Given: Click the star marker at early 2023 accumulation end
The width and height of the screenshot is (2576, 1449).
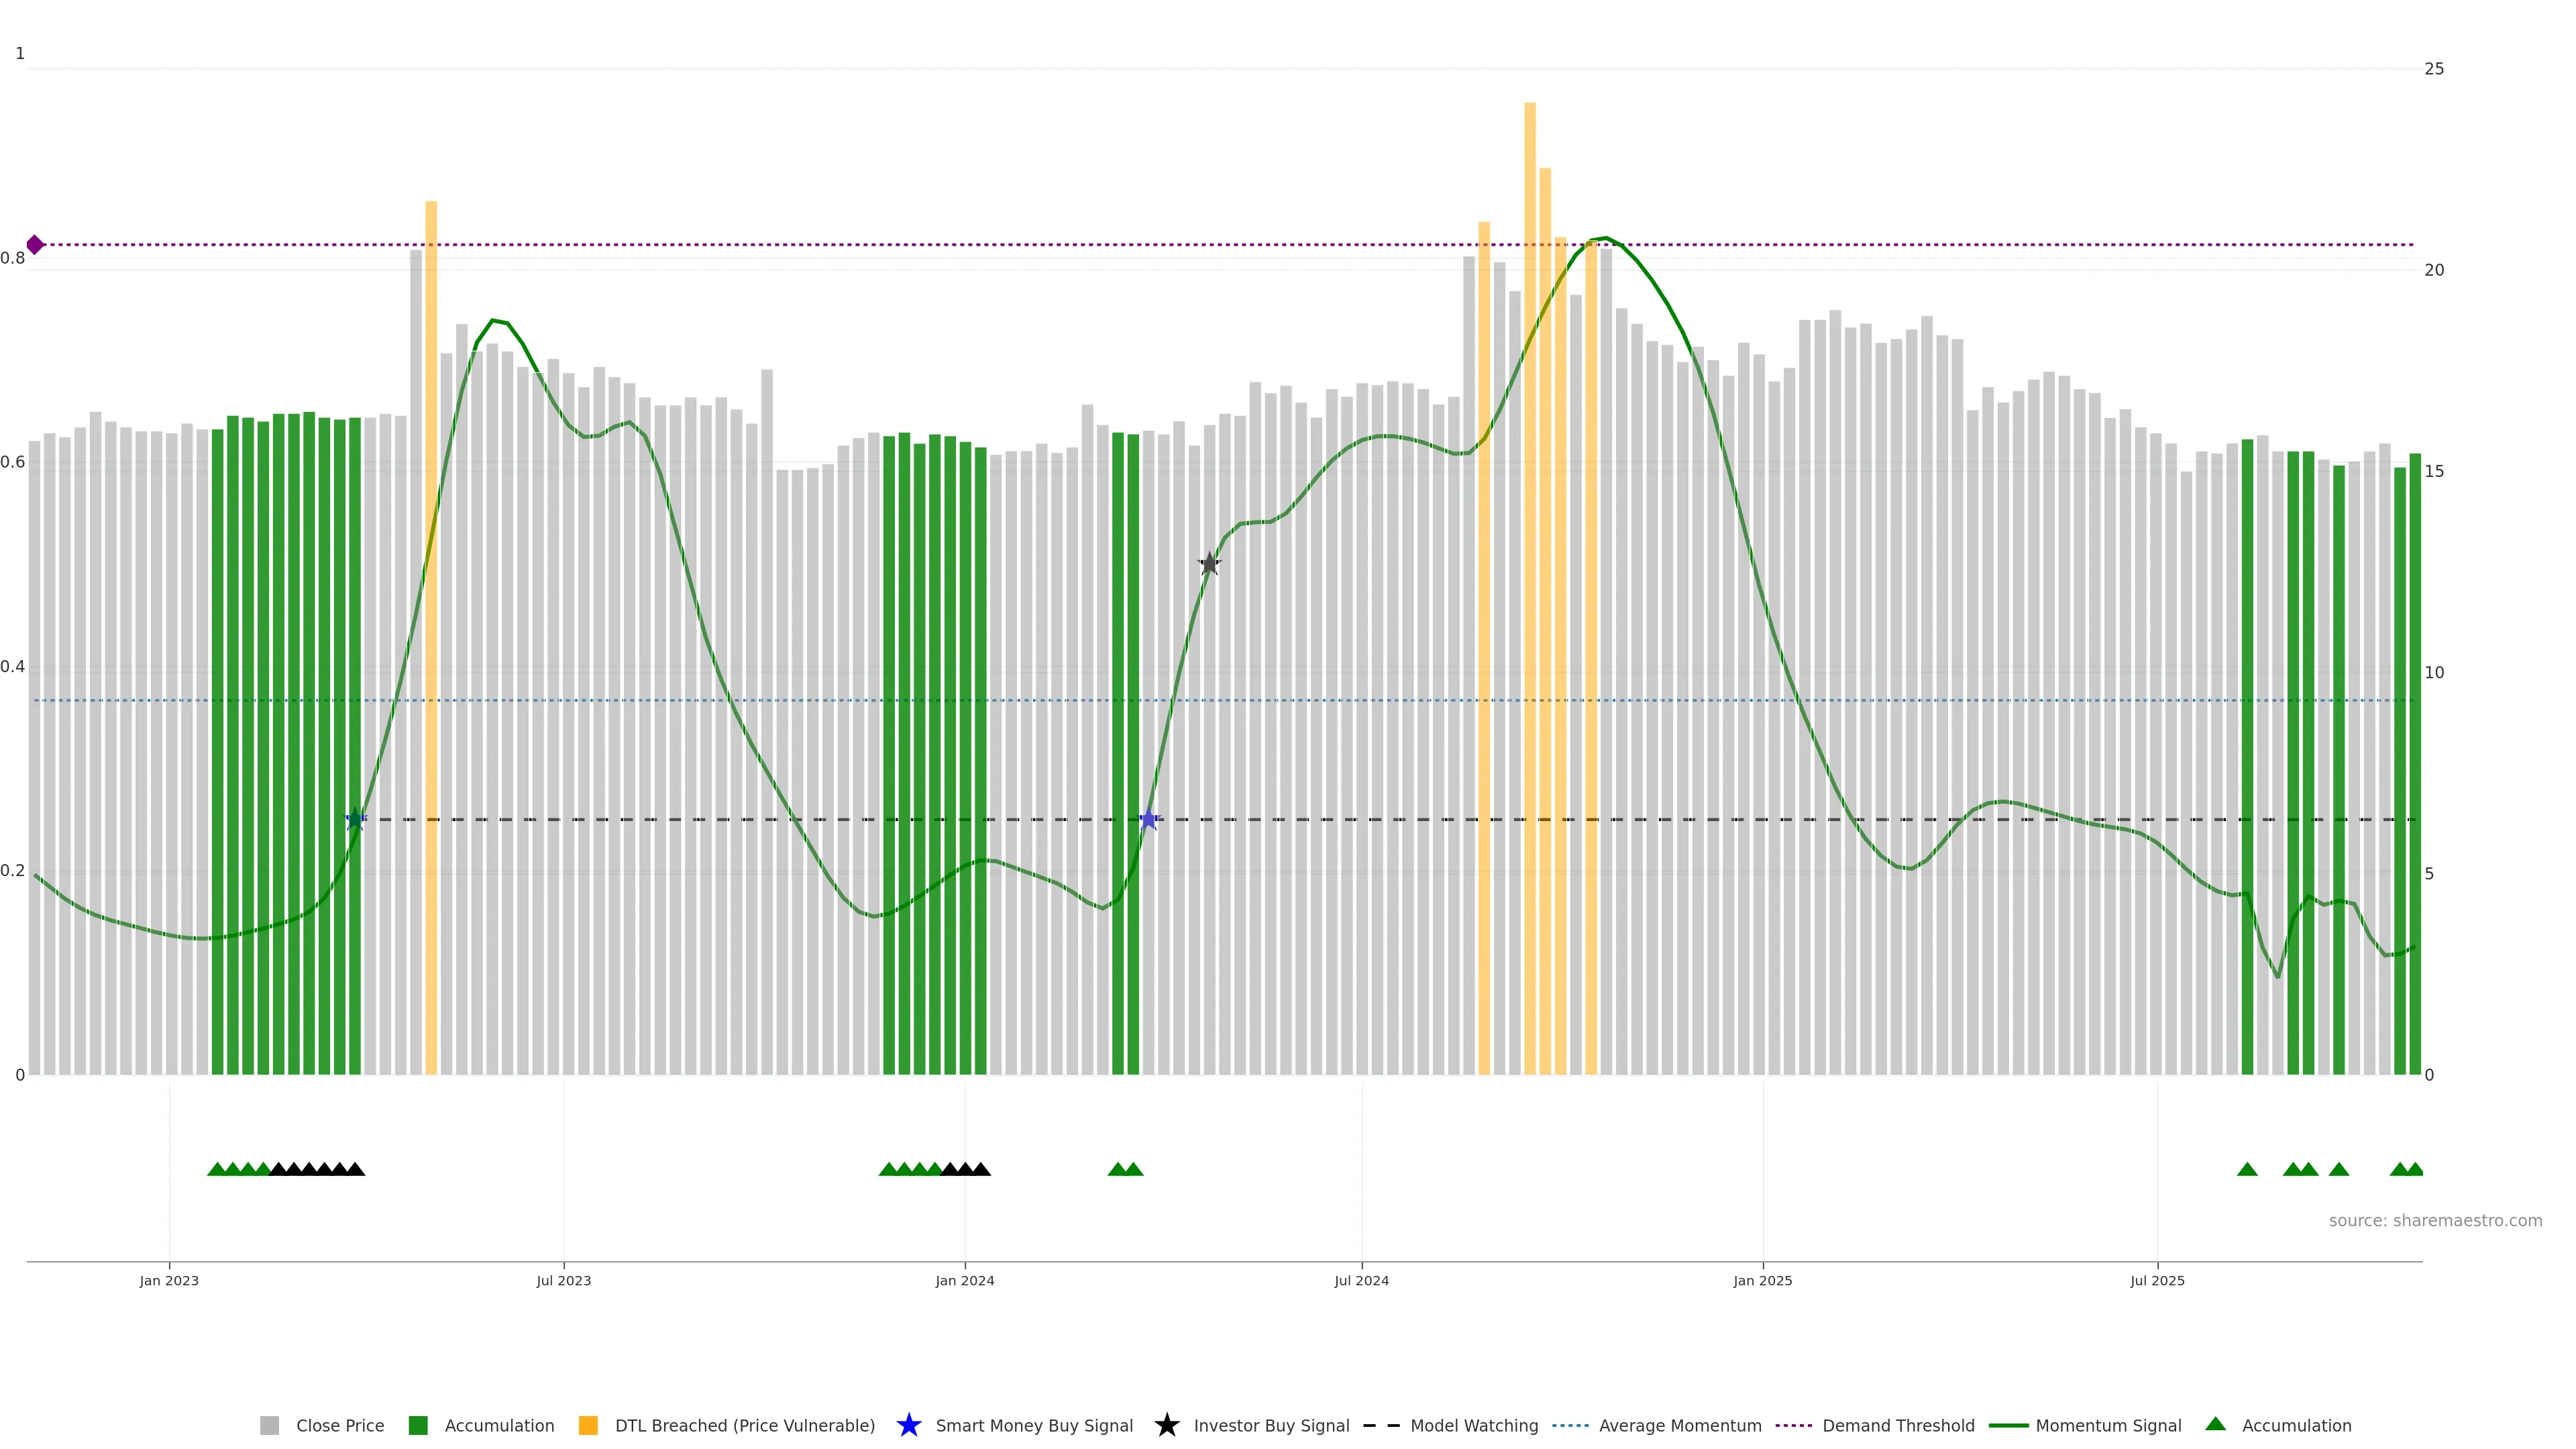Looking at the screenshot, I should [355, 820].
